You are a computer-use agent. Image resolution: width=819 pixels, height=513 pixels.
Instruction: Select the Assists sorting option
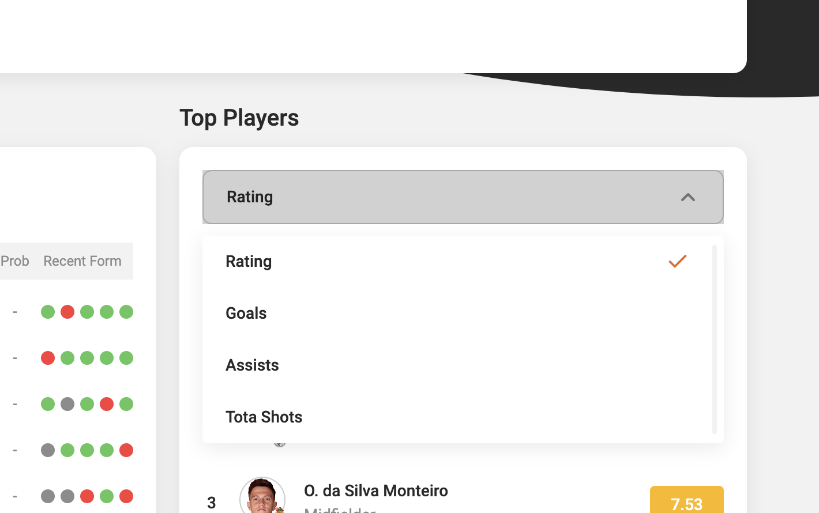tap(252, 365)
